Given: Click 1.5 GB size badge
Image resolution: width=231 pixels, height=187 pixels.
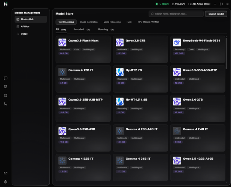Looking at the screenshot, I should (x=121, y=113).
